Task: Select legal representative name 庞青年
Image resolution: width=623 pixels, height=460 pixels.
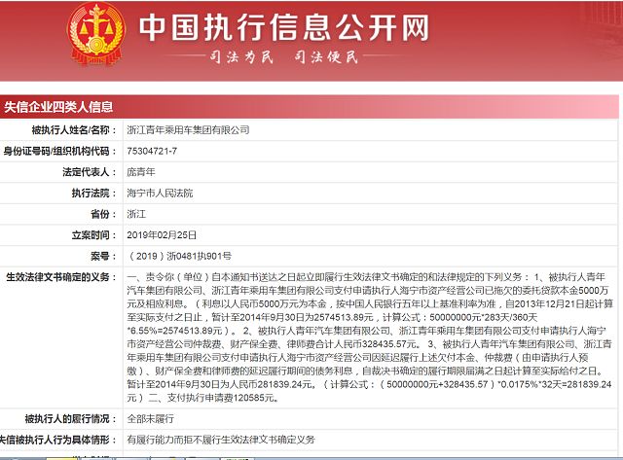Action: pyautogui.click(x=141, y=172)
